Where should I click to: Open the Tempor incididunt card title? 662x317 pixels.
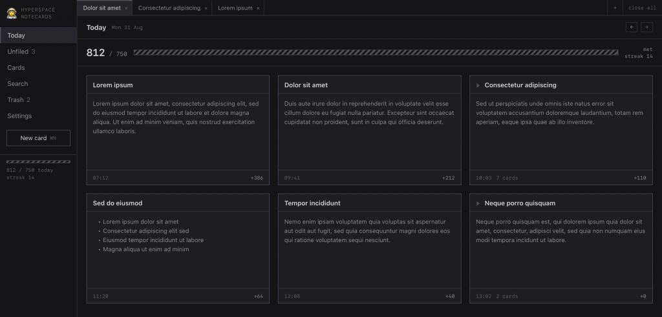pos(312,203)
